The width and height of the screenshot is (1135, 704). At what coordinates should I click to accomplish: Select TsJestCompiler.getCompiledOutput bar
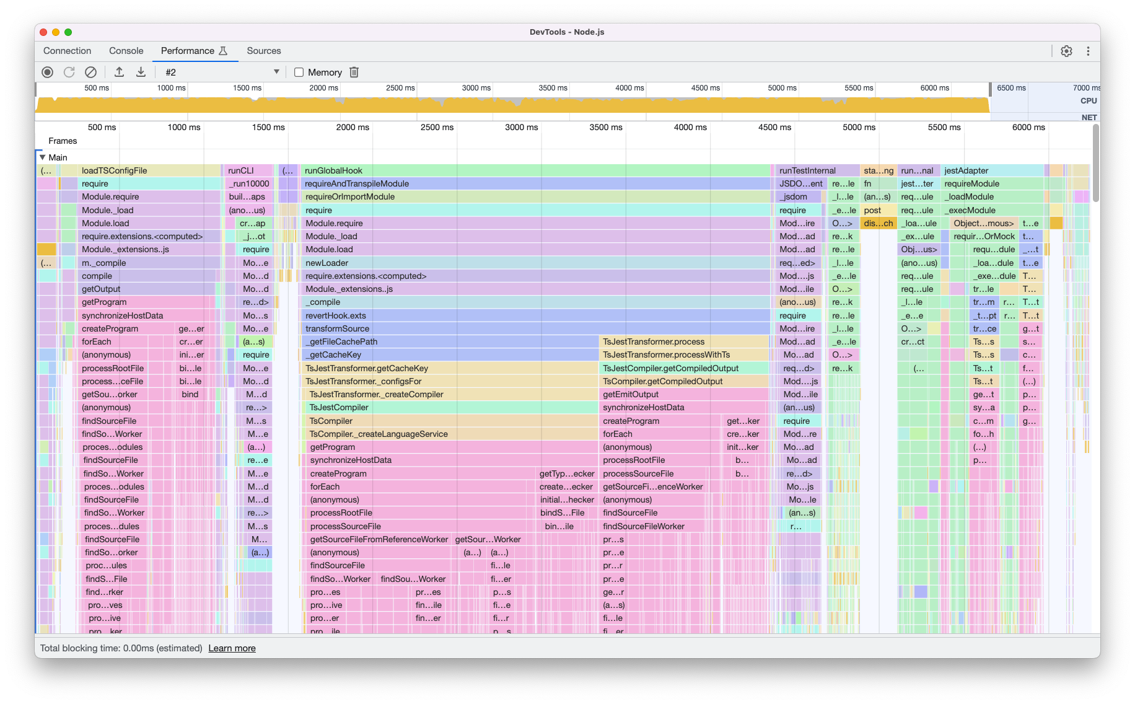(684, 368)
